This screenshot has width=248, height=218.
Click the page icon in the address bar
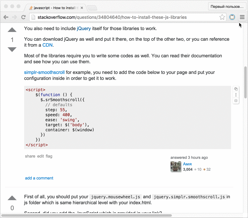click(33, 17)
